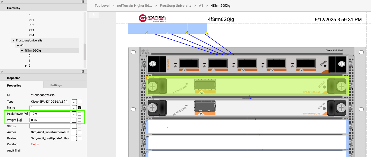
Task: Navigate to Top Level in breadcrumb
Action: [102, 5]
